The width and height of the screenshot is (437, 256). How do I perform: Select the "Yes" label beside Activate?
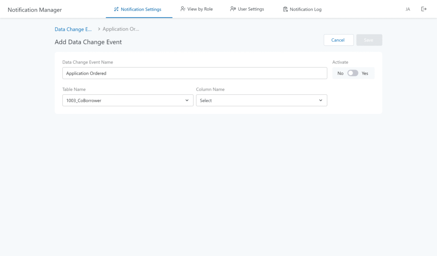(x=365, y=73)
